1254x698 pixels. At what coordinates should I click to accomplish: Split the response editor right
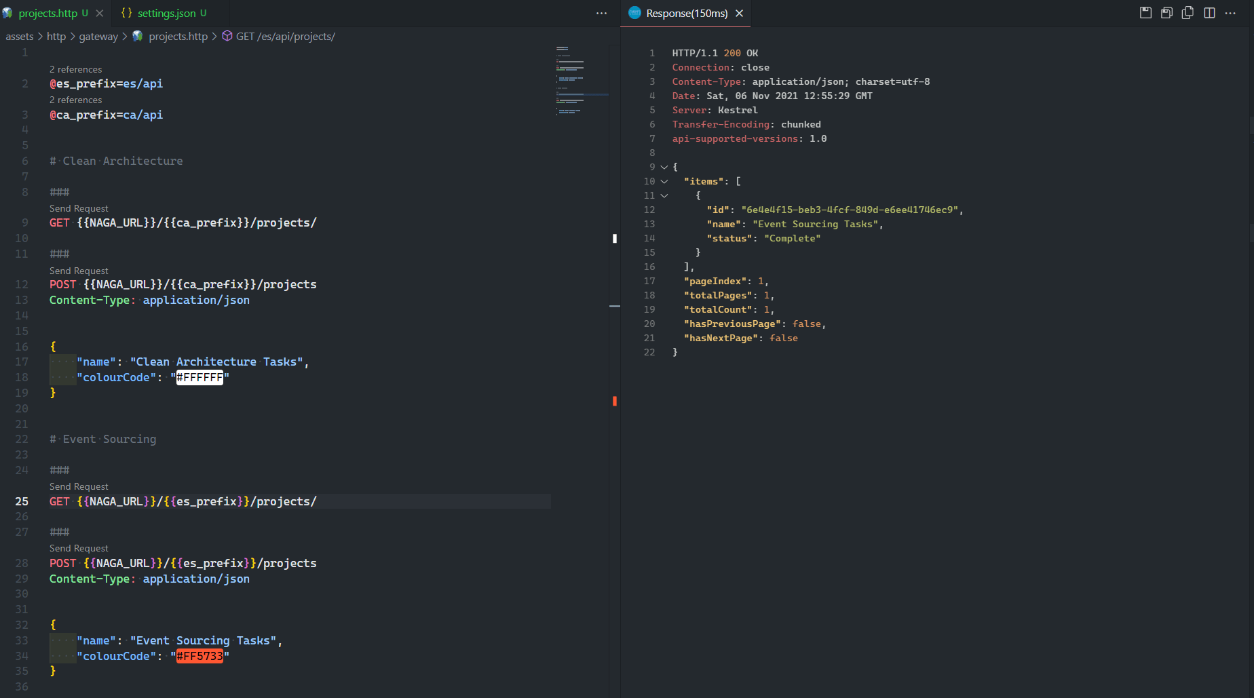[x=1209, y=13]
